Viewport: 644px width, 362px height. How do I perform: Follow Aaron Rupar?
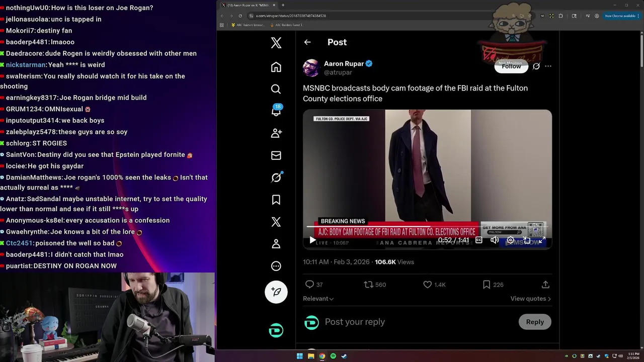511,66
